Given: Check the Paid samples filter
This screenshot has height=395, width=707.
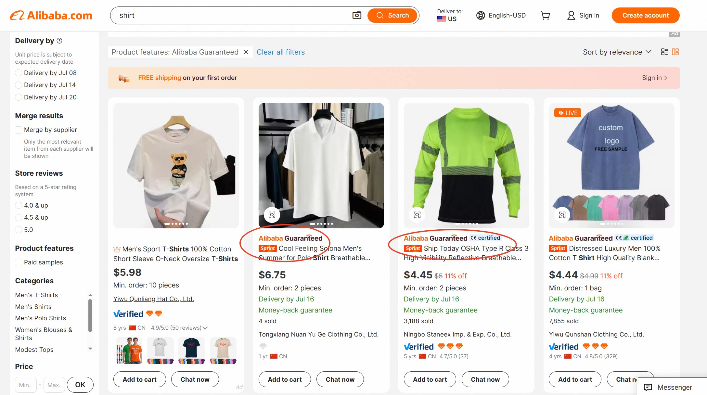Looking at the screenshot, I should [x=19, y=262].
